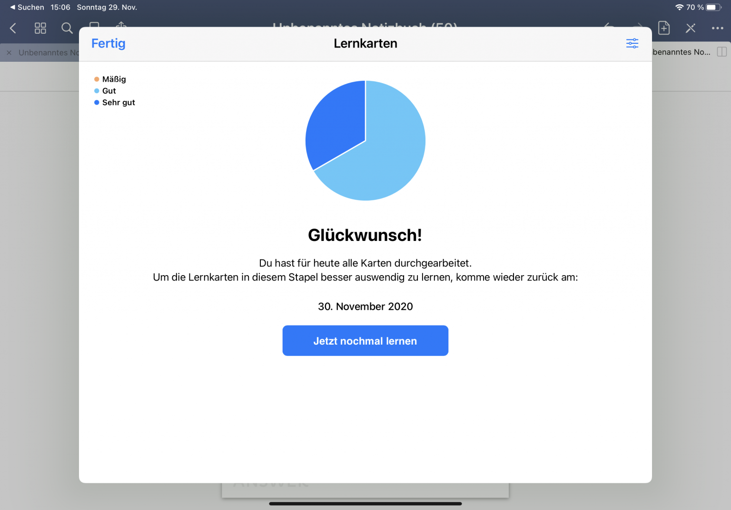Screen dimensions: 731x510
Task: Toggle split view icon in tab bar
Action: point(721,52)
